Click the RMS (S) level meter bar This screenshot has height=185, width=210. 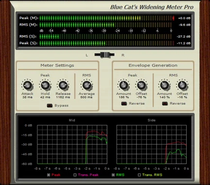[105, 37]
